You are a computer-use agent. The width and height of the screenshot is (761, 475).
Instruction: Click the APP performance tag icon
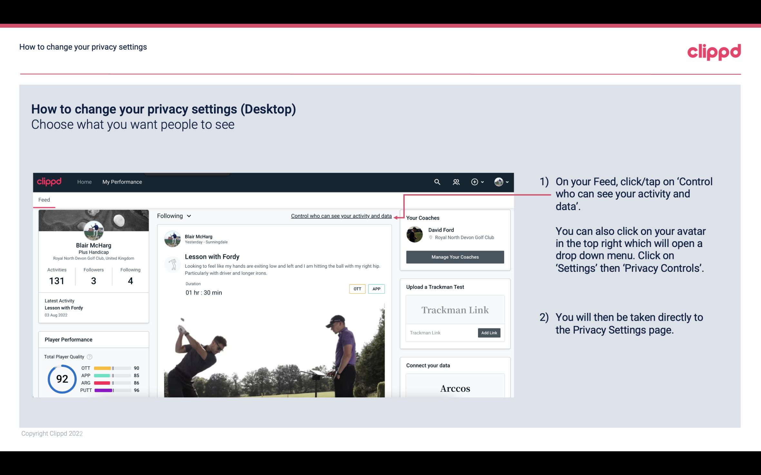coord(376,289)
